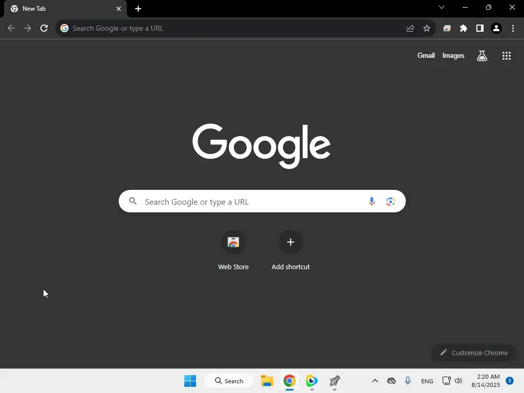This screenshot has height=393, width=524.
Task: Open the Web Store shortcut
Action: (x=233, y=251)
